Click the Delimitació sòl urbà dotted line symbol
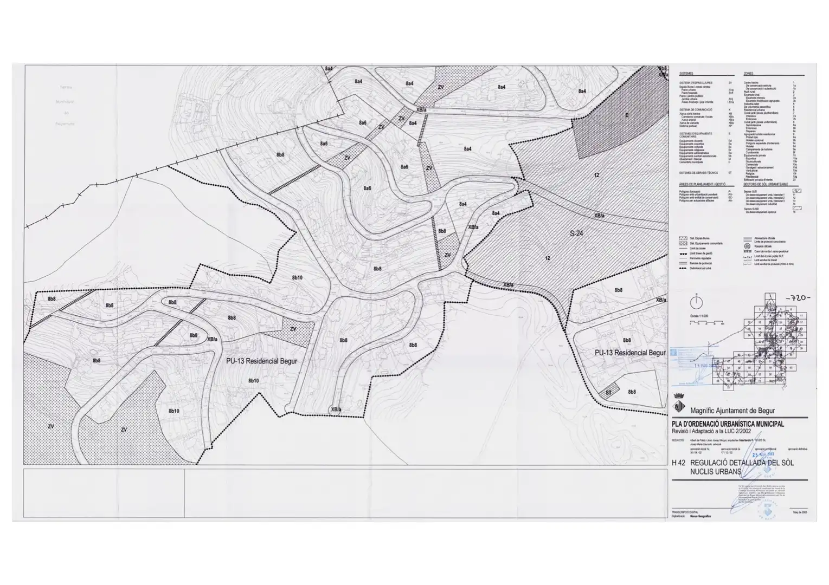This screenshot has width=829, height=585. click(x=683, y=268)
